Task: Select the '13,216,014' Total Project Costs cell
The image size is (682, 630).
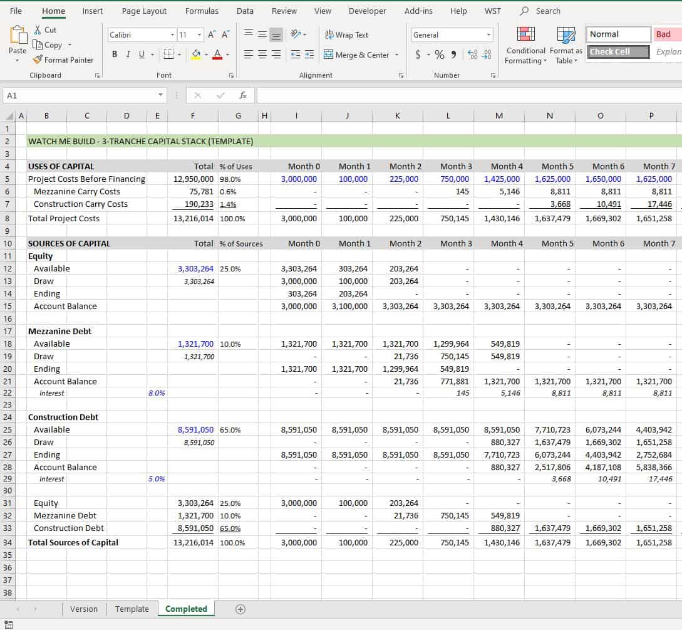Action: click(x=193, y=219)
